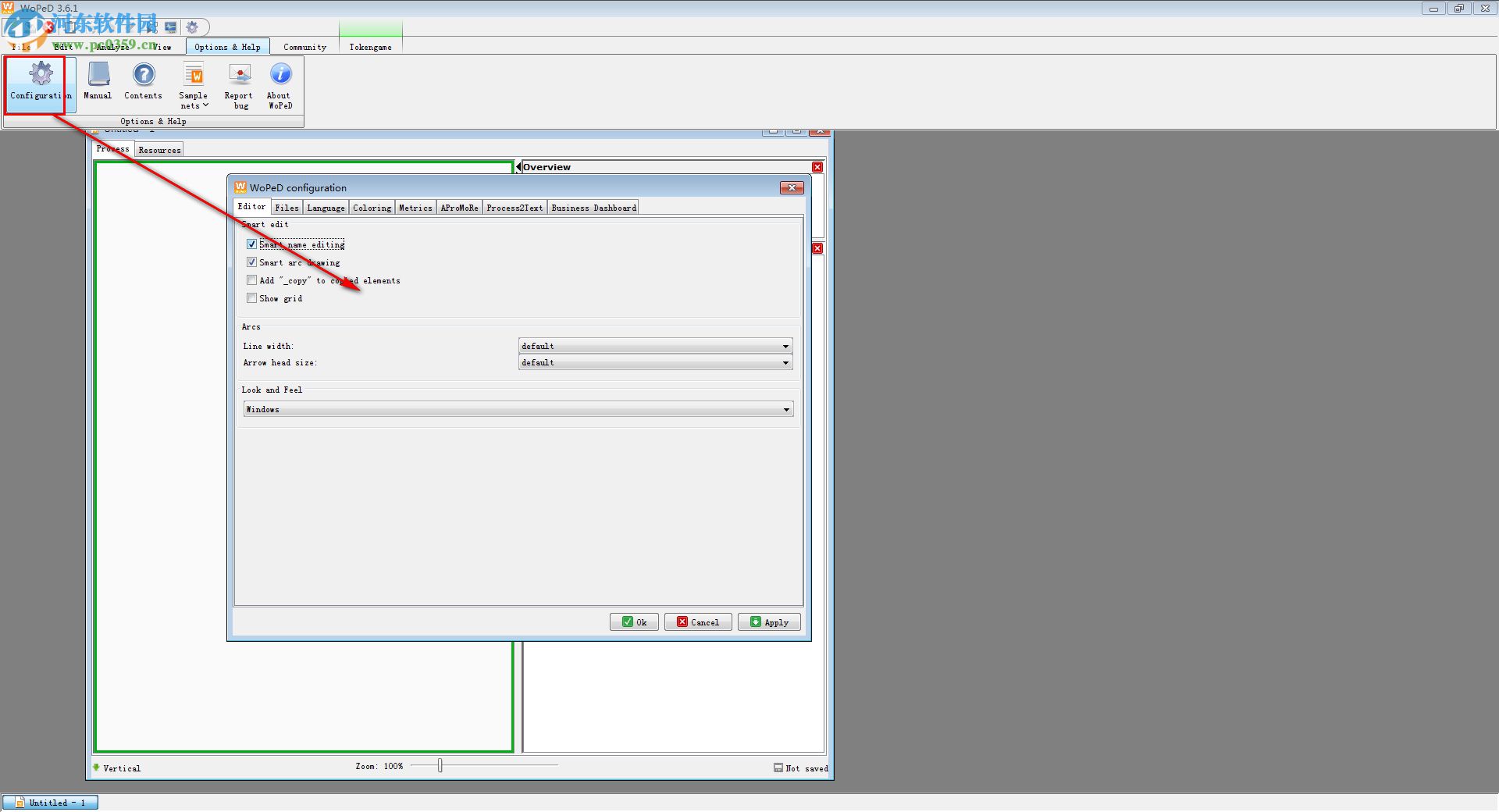Switch to the Business Dashboard tab
Viewport: 1499px width, 812px height.
pyautogui.click(x=593, y=208)
